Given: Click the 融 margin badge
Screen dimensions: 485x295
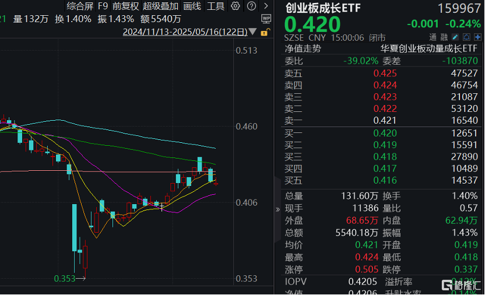Looking at the screenshot, I should 444,37.
